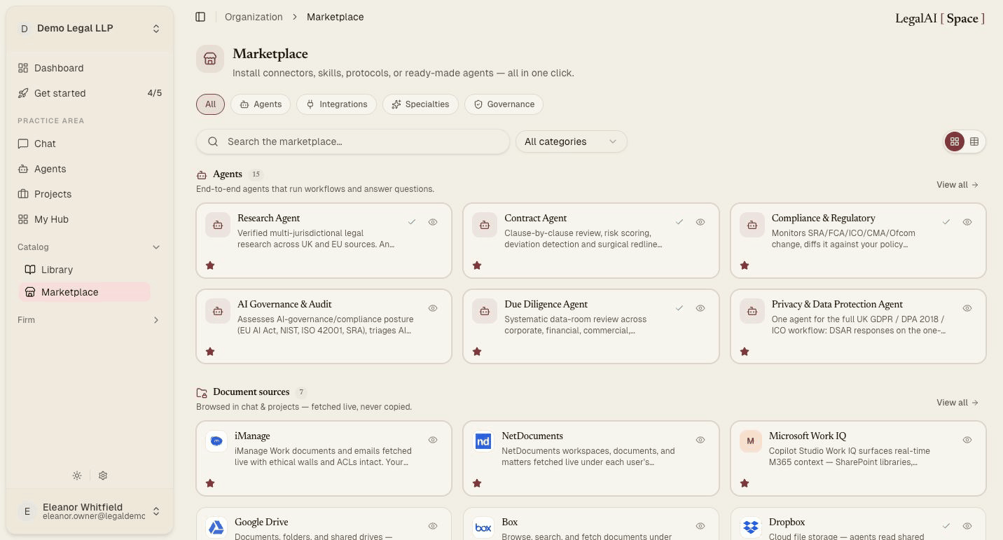Preview Privacy & Data Protection eye icon
The image size is (1003, 540).
[x=967, y=308]
